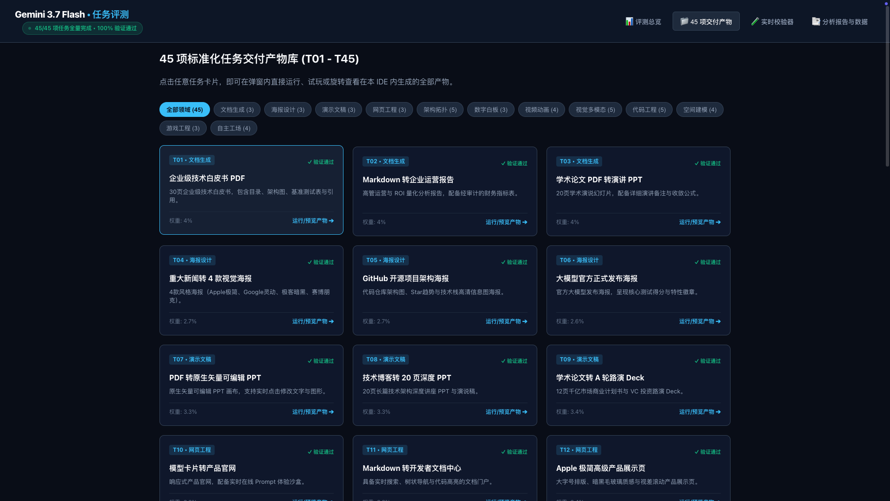Click the arrow icon in T06's 运行/预览产物 link

click(718, 321)
